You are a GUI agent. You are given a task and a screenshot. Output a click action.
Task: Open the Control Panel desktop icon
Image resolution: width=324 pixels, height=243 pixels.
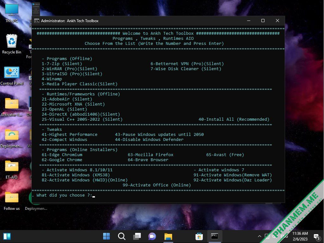click(x=12, y=76)
